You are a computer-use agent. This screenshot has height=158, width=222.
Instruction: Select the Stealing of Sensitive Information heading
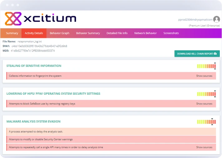coord(34,66)
